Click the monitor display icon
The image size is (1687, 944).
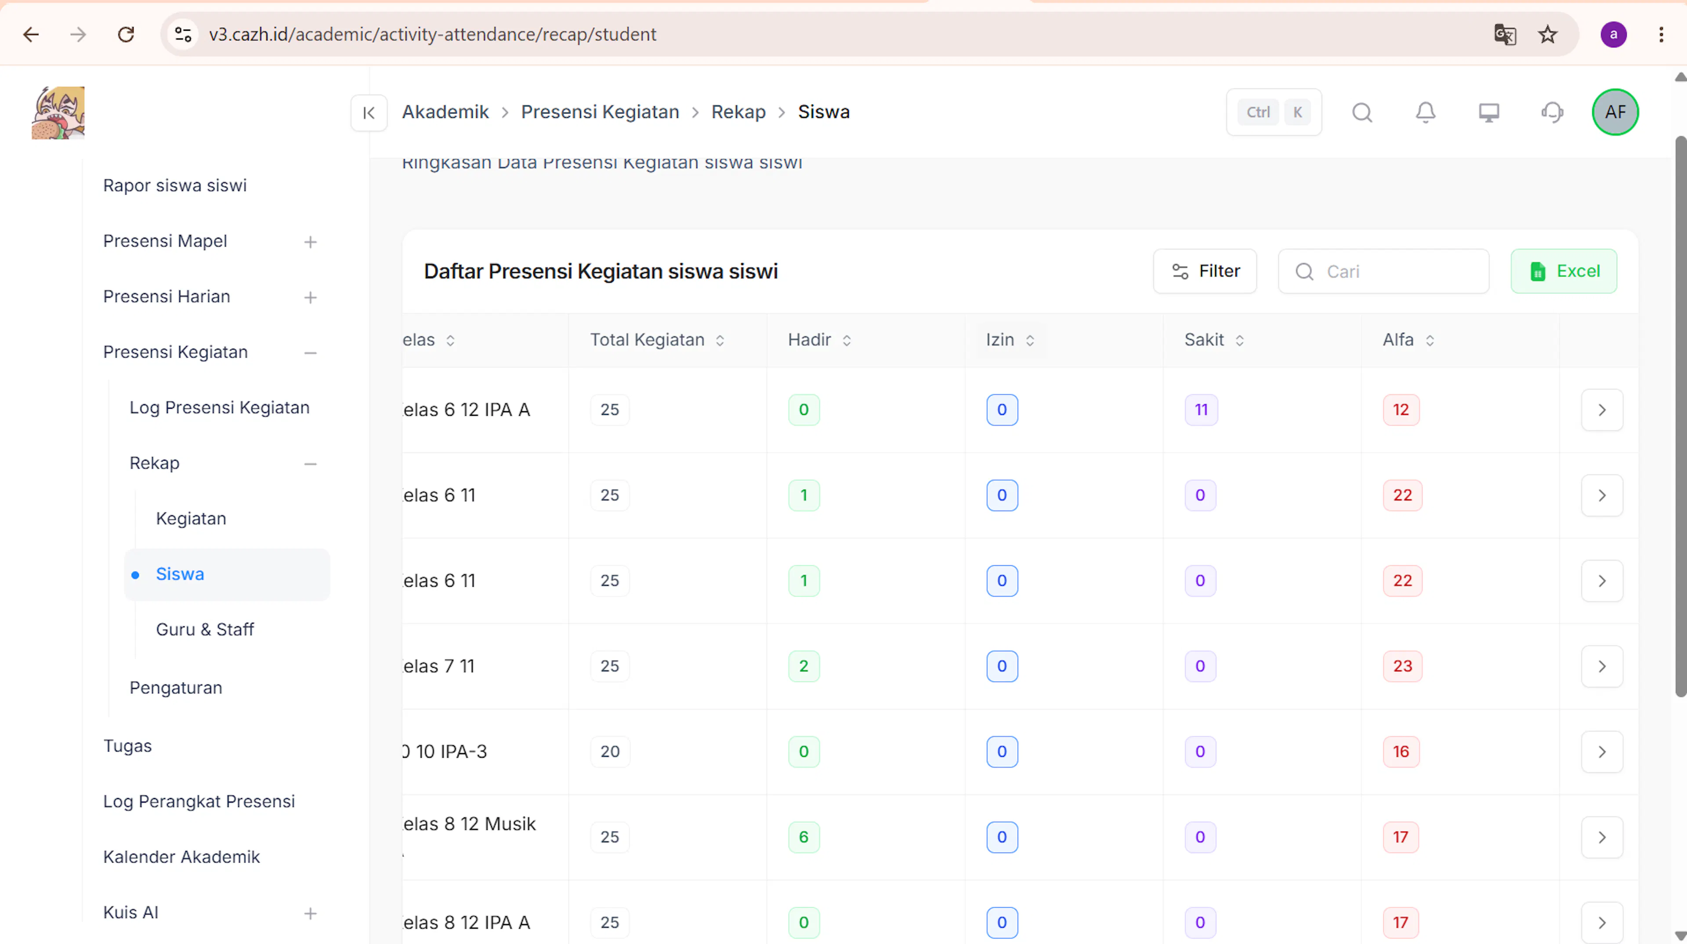point(1489,113)
